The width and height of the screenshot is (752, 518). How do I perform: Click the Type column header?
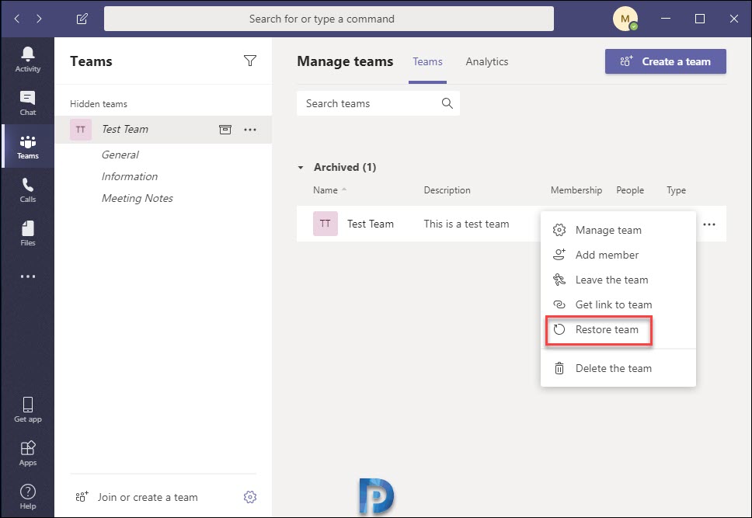point(676,190)
